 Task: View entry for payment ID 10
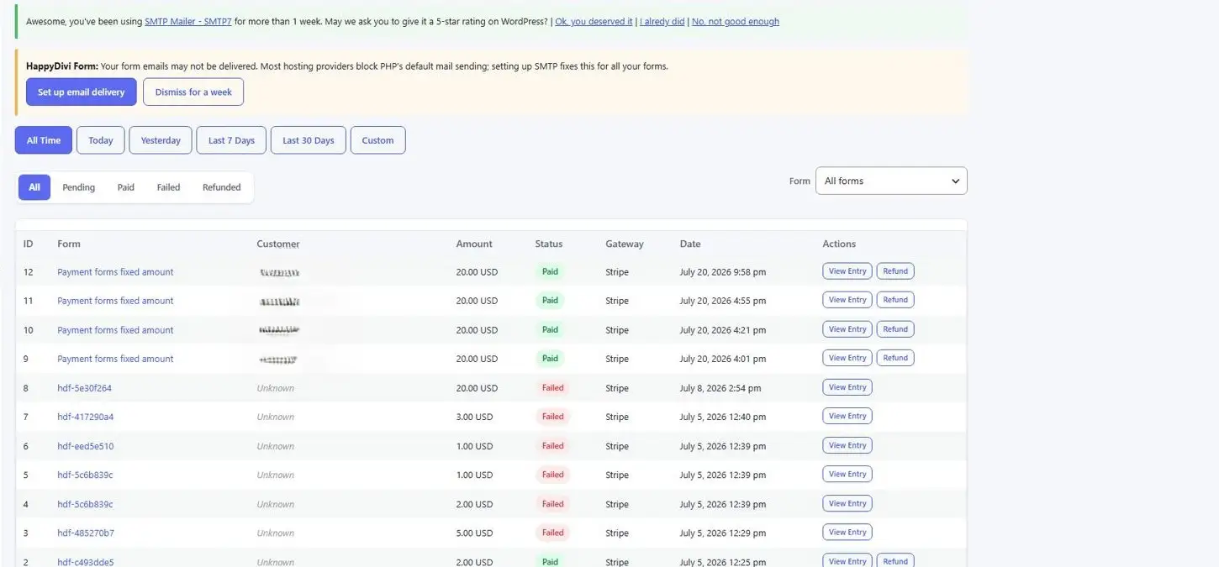point(847,329)
